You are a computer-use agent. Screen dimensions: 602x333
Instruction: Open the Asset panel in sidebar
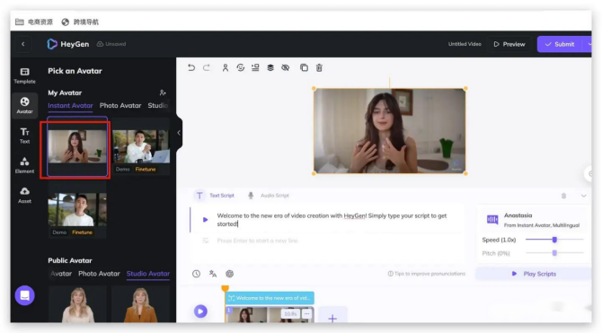click(24, 195)
